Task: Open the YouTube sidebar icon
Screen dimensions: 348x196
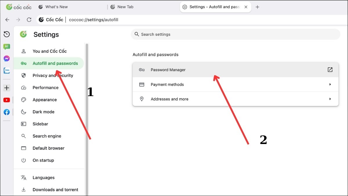Action: 7,100
